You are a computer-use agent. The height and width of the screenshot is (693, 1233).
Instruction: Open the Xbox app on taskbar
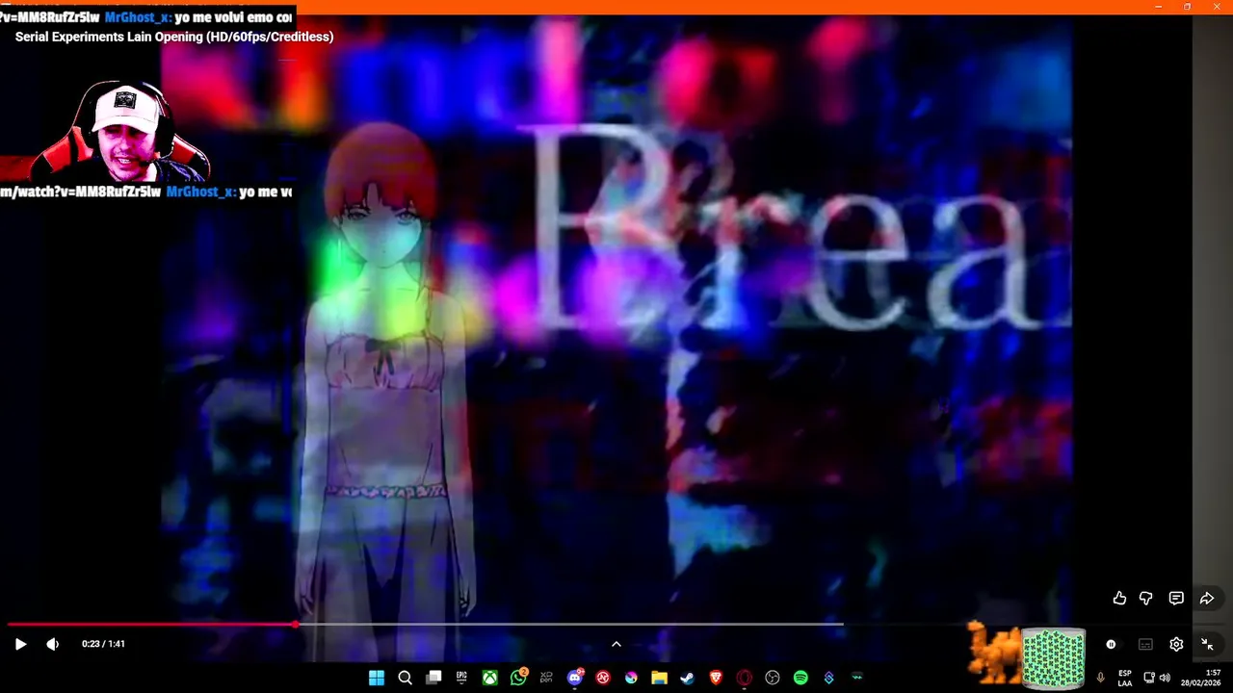coord(490,678)
